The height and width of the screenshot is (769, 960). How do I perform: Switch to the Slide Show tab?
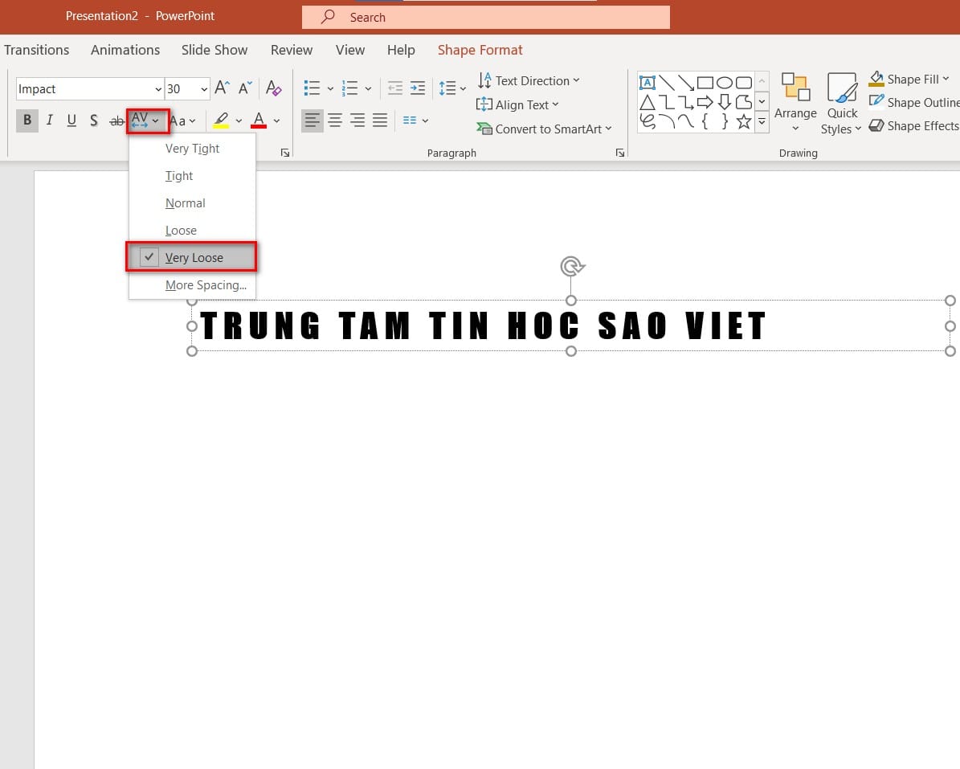point(214,50)
